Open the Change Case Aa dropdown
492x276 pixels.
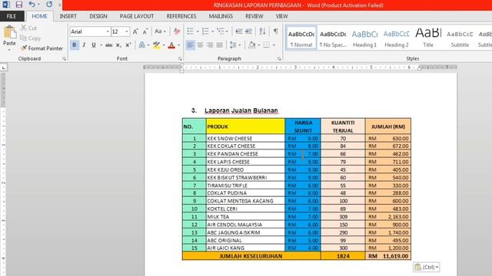tap(160, 31)
